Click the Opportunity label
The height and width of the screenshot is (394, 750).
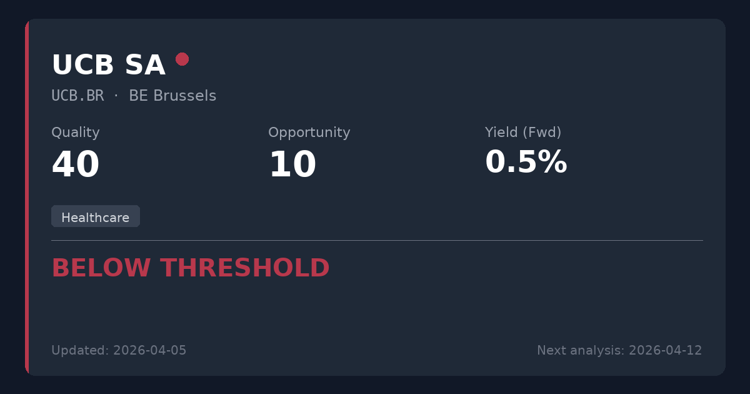[x=309, y=133]
